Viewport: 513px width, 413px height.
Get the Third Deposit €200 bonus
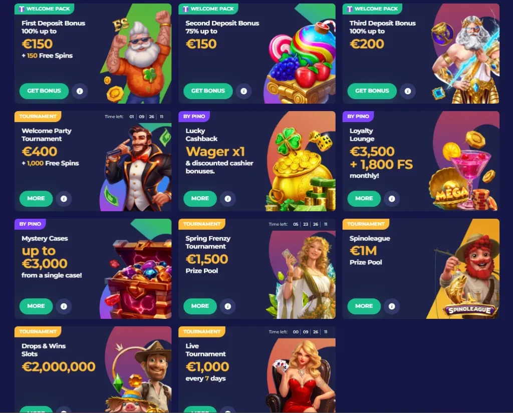(x=372, y=91)
